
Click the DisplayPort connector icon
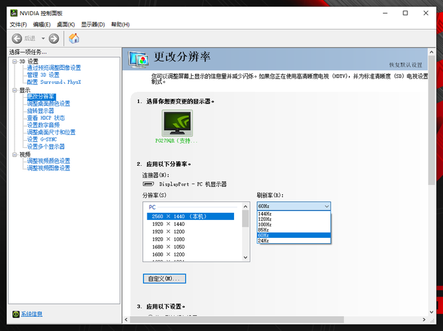(x=148, y=184)
